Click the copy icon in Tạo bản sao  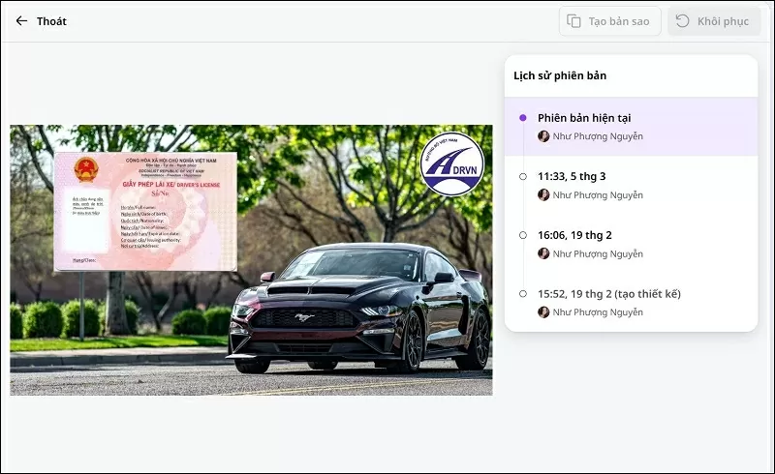coord(573,21)
